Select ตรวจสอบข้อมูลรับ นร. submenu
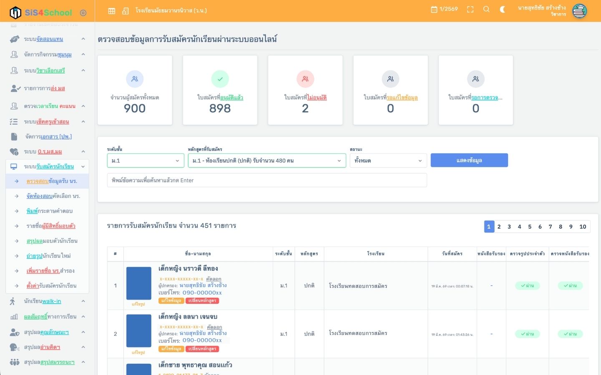This screenshot has width=601, height=375. click(48, 181)
